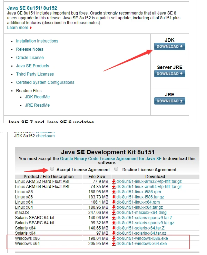Download jdk-8u151-windows-x64.exe file link
The height and width of the screenshot is (255, 207).
click(141, 244)
